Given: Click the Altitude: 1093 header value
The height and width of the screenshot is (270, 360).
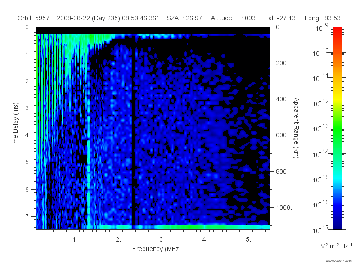Looking at the screenshot, I should pos(233,18).
